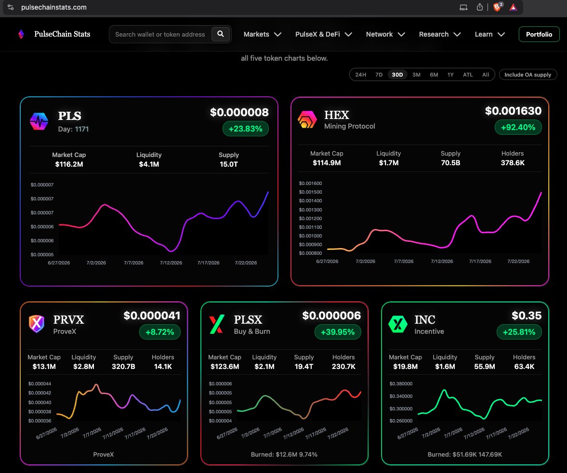This screenshot has width=567, height=473.
Task: Click PLS supply value 15.0T
Action: click(x=228, y=164)
